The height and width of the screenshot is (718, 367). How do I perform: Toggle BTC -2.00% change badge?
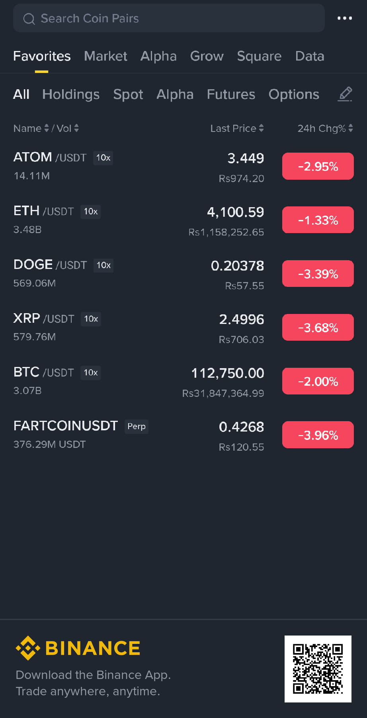click(x=318, y=381)
